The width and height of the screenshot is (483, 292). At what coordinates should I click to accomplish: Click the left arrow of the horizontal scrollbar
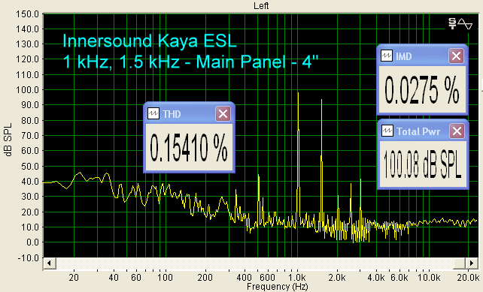(x=50, y=263)
